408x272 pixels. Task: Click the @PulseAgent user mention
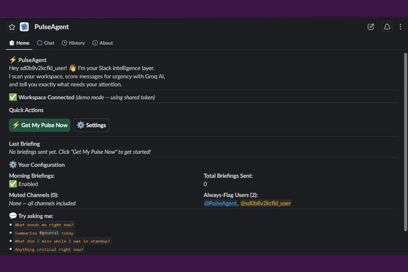coord(220,203)
